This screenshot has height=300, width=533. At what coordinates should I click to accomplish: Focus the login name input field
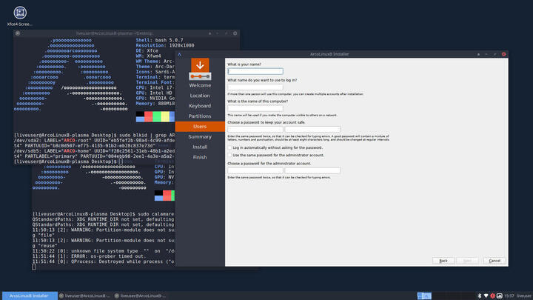255,87
